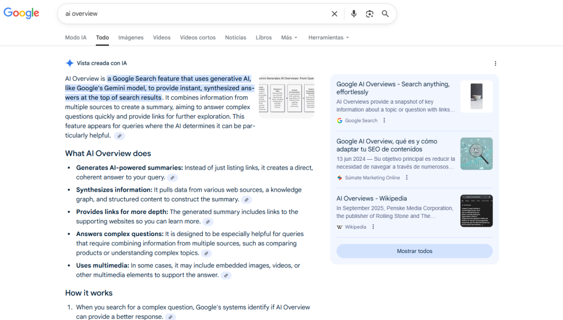Start voice search with the microphone icon
Screen dimensions: 563x320
click(354, 14)
